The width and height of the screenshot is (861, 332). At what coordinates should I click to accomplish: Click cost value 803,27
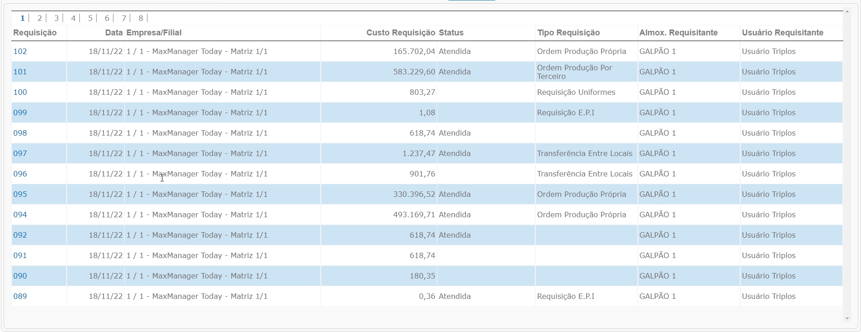click(422, 92)
